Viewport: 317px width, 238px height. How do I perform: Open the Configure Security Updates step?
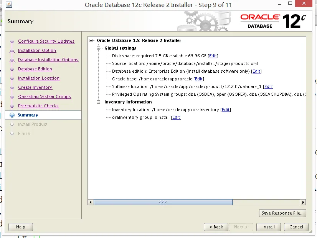(x=46, y=41)
